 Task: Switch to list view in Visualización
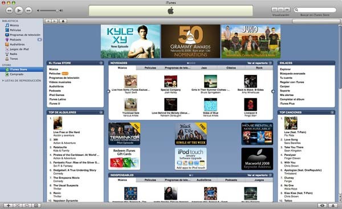click(275, 10)
